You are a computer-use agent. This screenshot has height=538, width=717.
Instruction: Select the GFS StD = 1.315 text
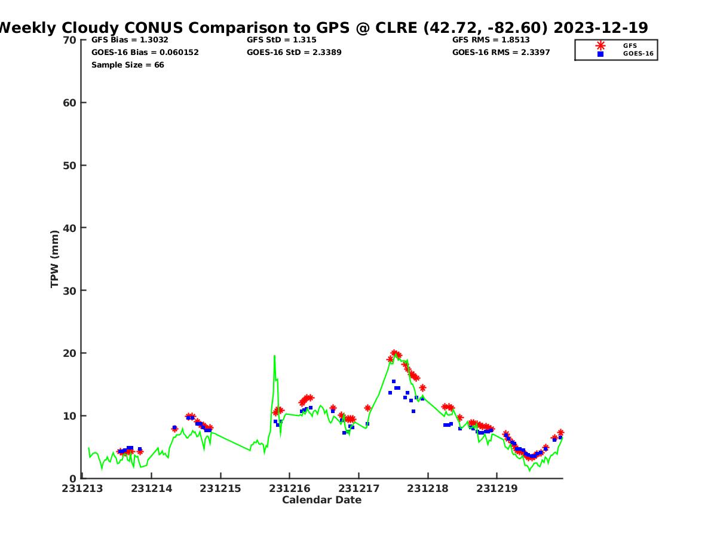281,40
